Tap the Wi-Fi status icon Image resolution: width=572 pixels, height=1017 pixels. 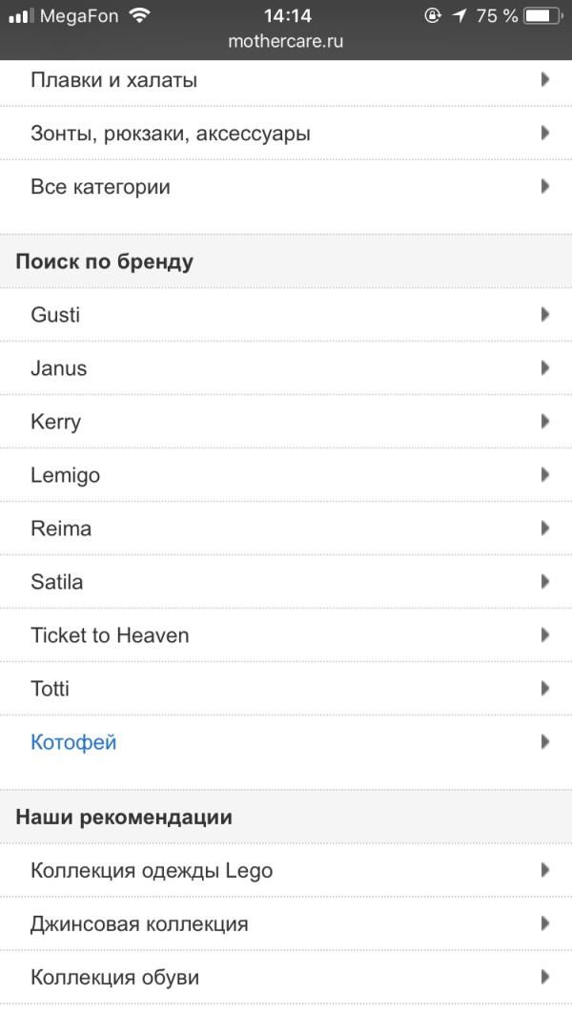(x=140, y=15)
